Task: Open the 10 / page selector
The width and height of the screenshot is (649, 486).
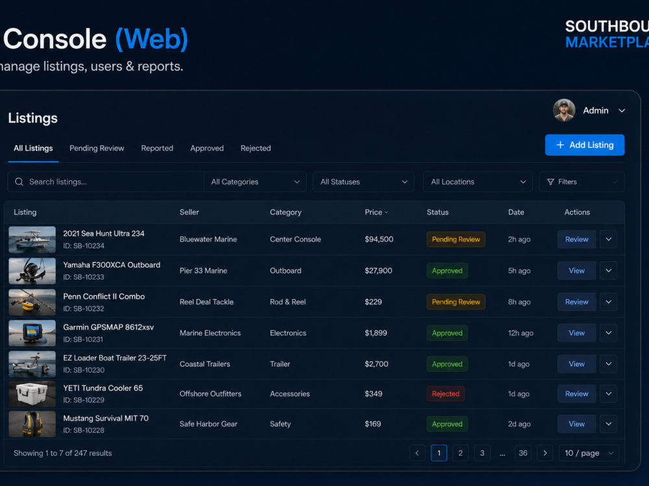Action: click(589, 453)
